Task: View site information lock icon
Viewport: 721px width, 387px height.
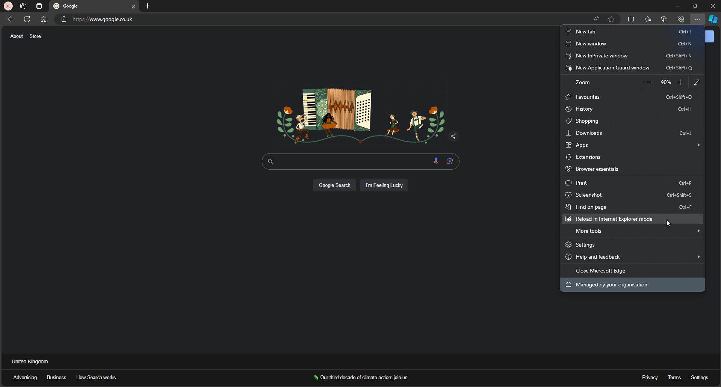Action: pyautogui.click(x=64, y=19)
